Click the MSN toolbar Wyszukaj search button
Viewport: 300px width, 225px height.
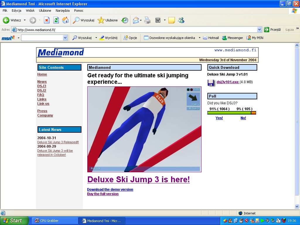tap(82, 38)
